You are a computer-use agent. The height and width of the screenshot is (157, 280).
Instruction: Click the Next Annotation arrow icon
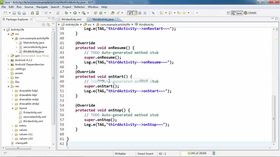(x=161, y=13)
